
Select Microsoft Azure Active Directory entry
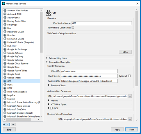coord(24,102)
